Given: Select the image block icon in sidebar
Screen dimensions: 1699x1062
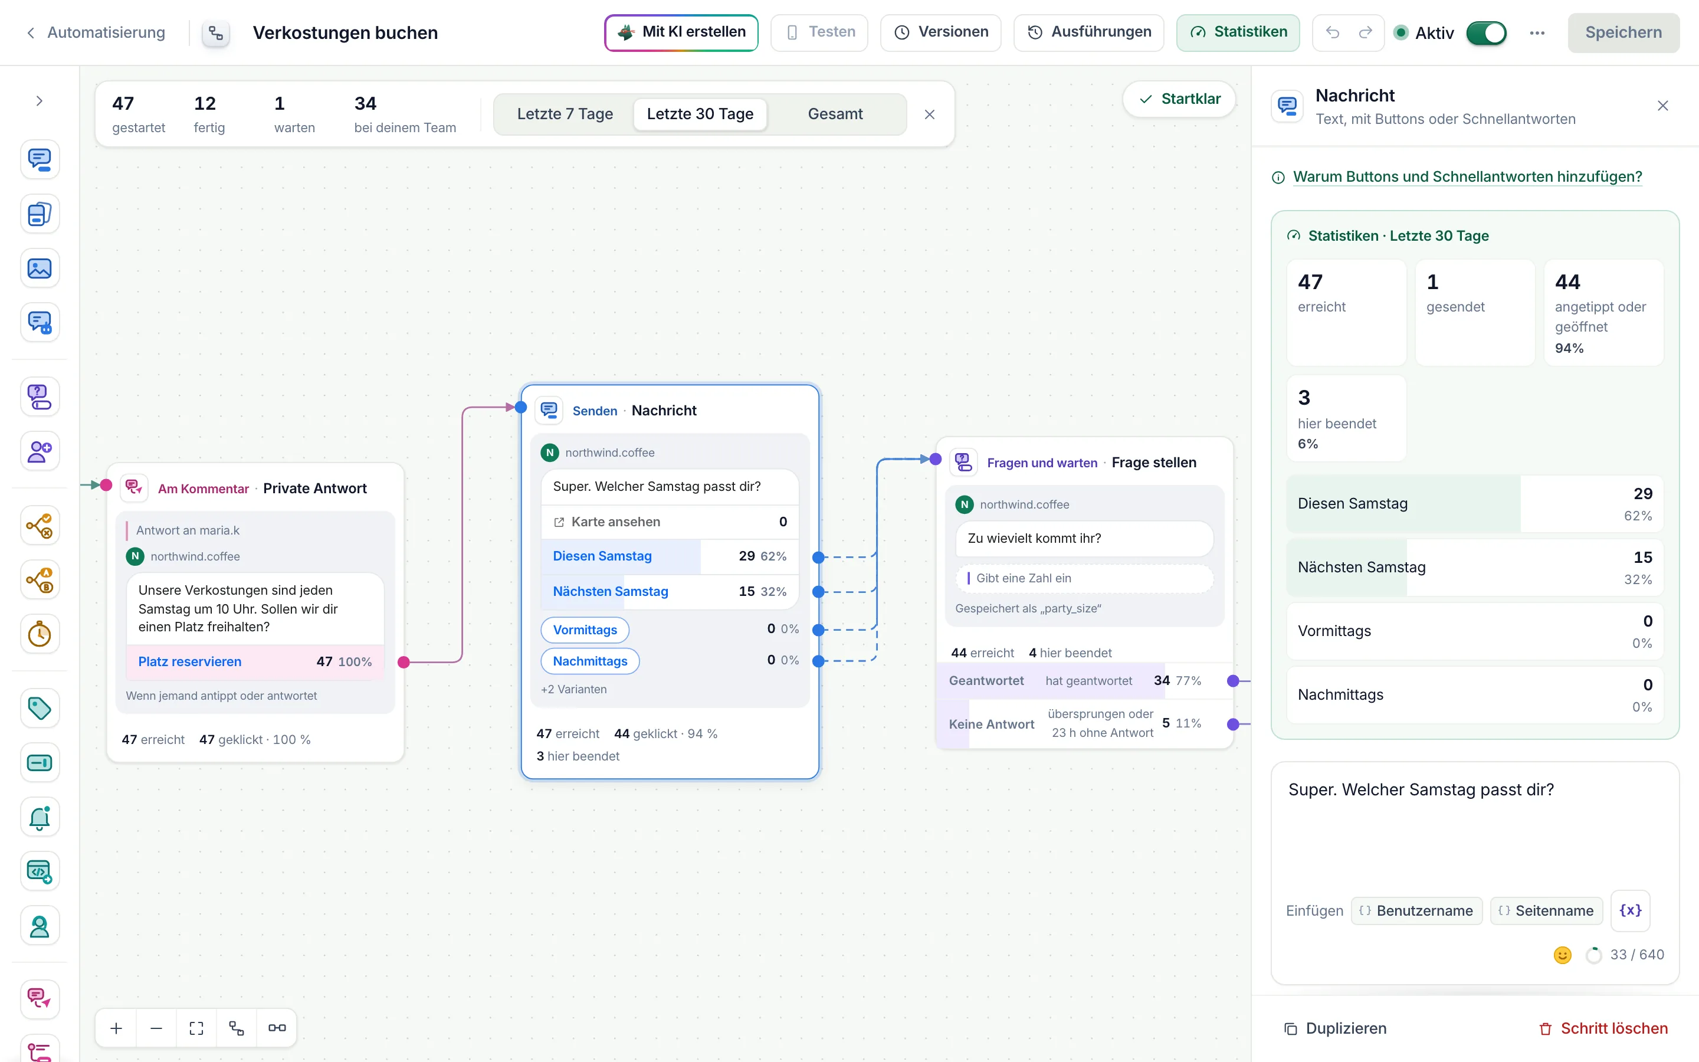Looking at the screenshot, I should pos(40,268).
